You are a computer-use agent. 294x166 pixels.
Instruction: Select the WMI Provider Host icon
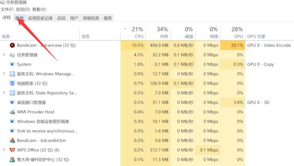click(x=12, y=112)
